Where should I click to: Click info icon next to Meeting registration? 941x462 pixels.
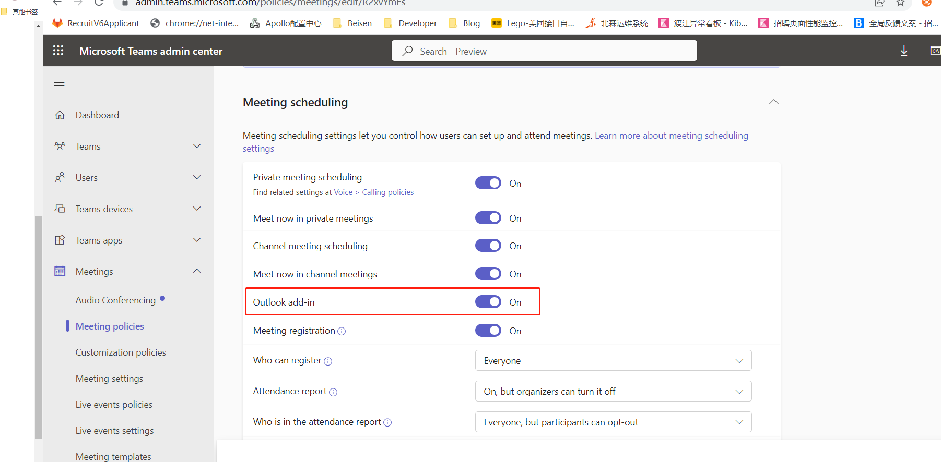pyautogui.click(x=342, y=331)
